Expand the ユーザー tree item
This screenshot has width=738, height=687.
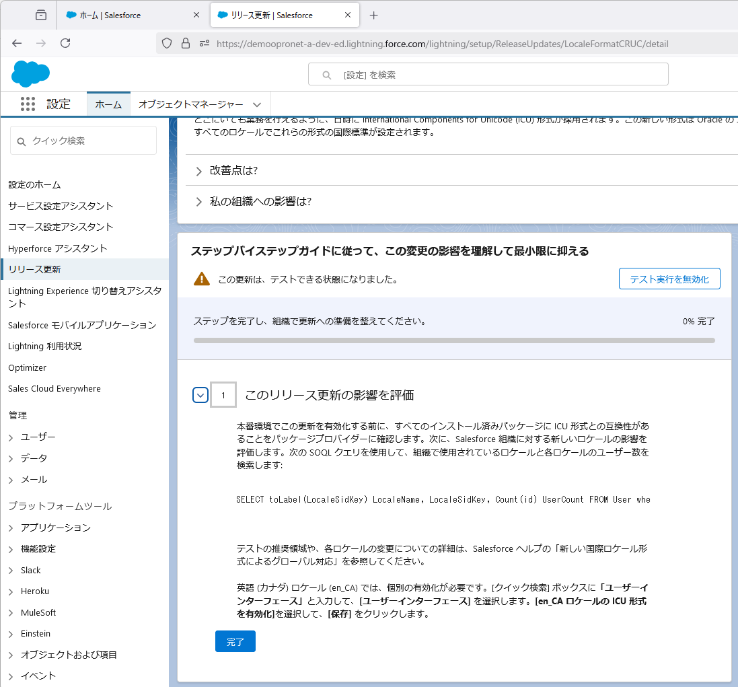coord(11,437)
